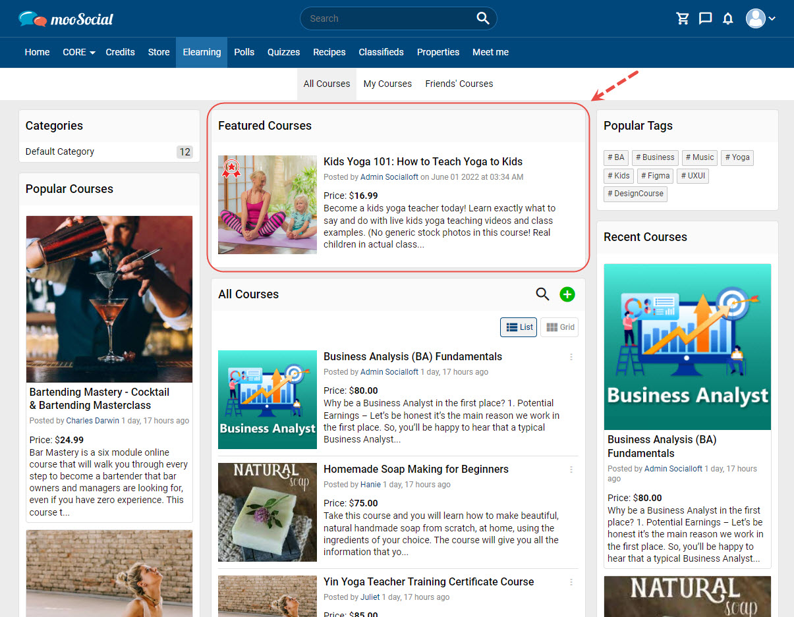794x617 pixels.
Task: Open Kids Yoga 101 course title
Action: pyautogui.click(x=423, y=161)
